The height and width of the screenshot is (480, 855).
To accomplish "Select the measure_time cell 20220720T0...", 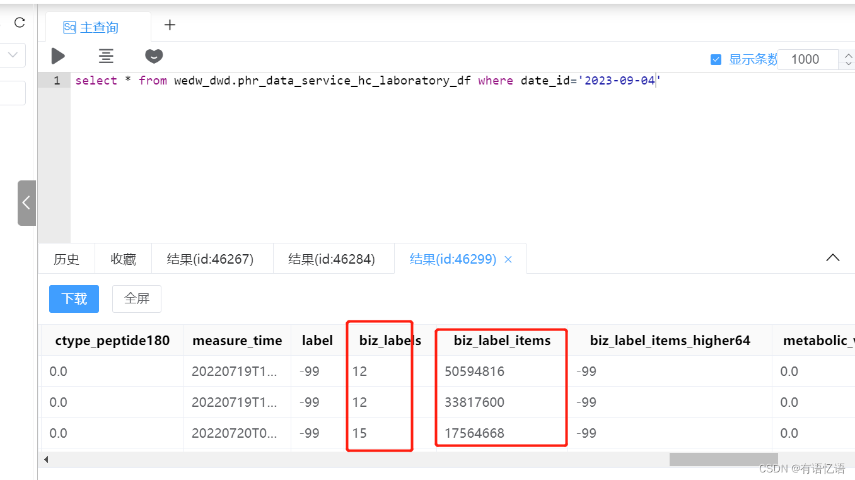I will pos(237,433).
